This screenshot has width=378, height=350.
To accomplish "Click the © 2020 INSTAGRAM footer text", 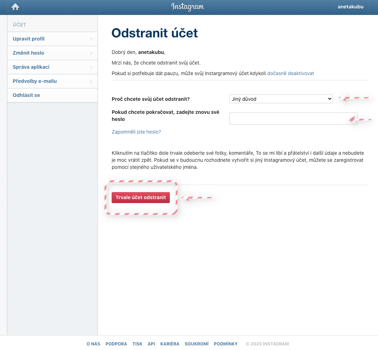I will (x=267, y=344).
